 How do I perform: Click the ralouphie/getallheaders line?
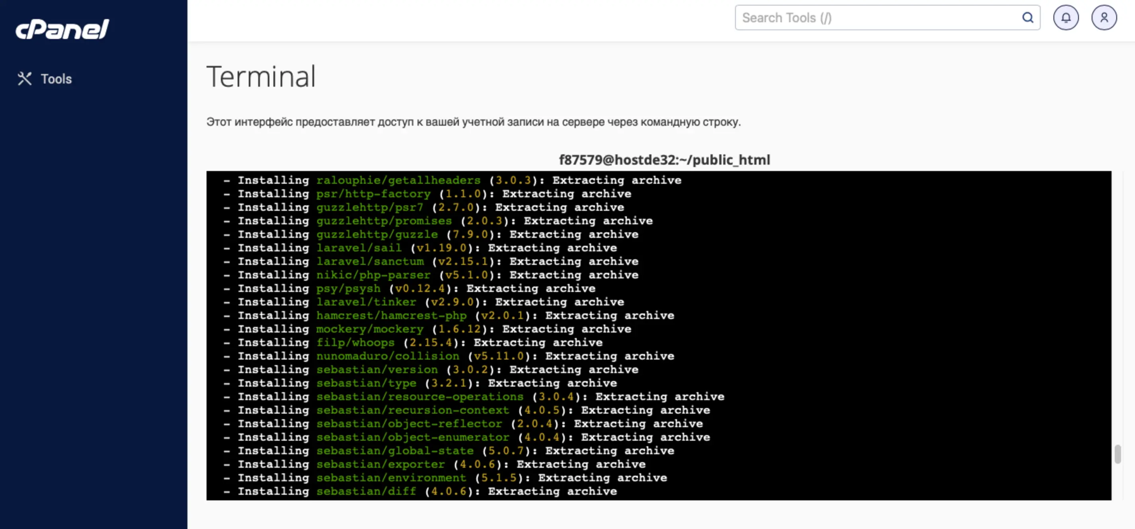[x=452, y=180]
